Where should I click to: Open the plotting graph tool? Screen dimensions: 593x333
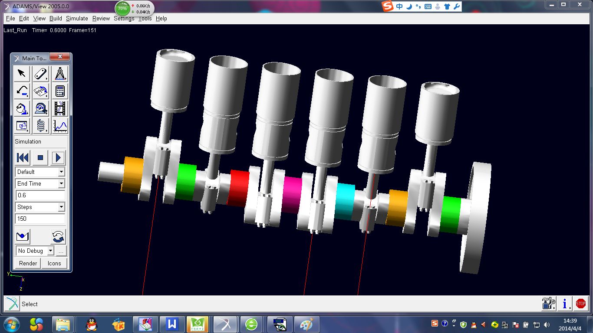pos(60,126)
